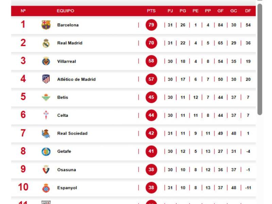Select the Real Sociedad badge
Screen dimensions: 272x204
pyautogui.click(x=47, y=133)
